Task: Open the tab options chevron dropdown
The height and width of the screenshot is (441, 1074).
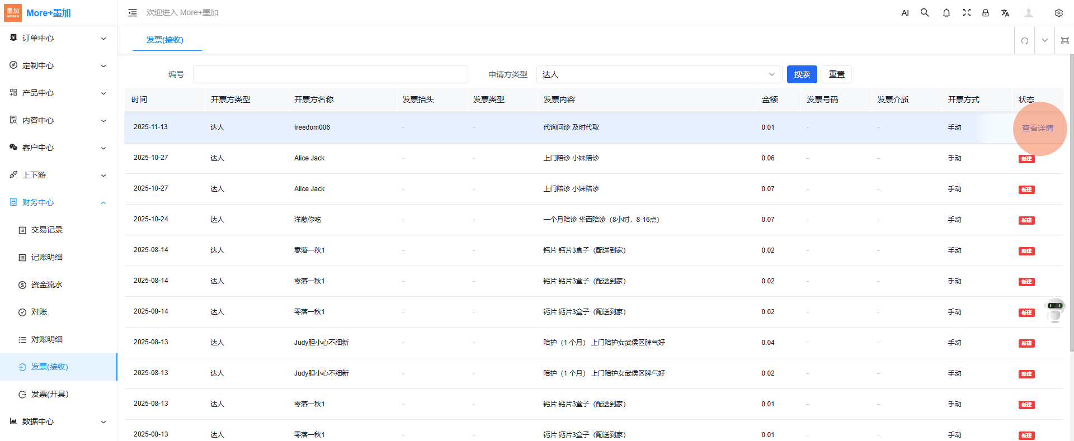Action: pyautogui.click(x=1044, y=40)
